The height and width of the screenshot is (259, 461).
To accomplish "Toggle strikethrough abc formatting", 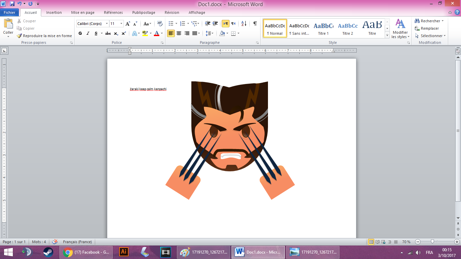I will click(x=108, y=33).
